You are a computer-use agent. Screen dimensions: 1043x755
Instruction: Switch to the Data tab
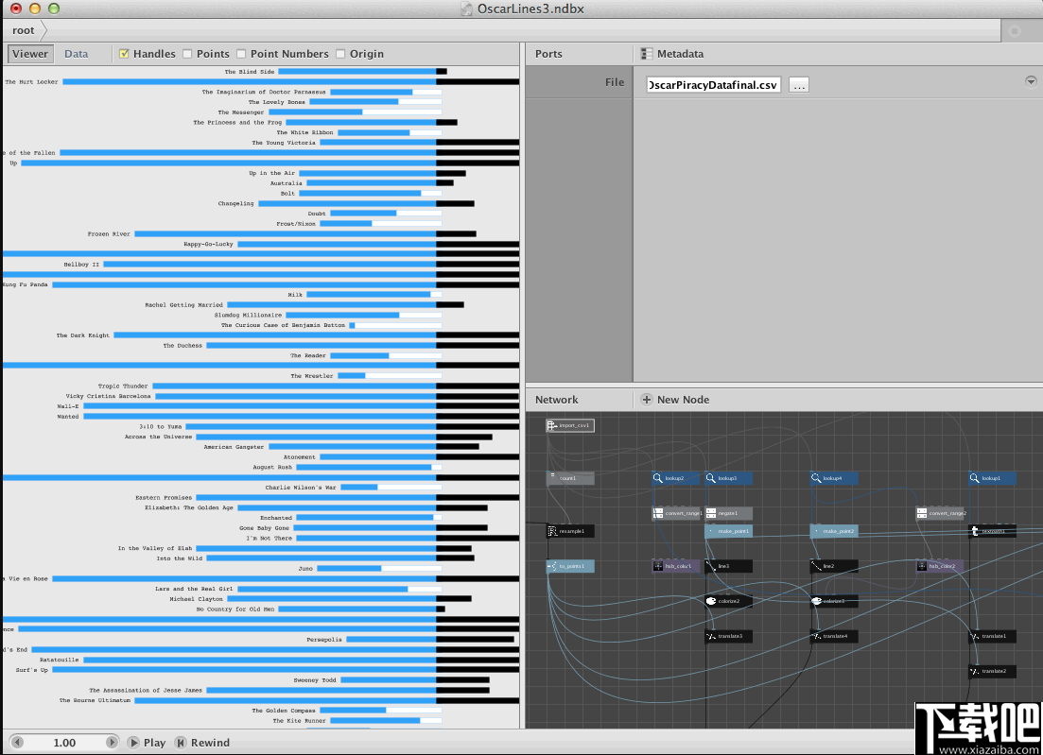click(77, 54)
